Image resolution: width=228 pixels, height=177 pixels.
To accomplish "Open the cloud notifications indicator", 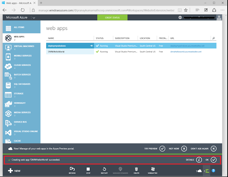I will 199,171.
